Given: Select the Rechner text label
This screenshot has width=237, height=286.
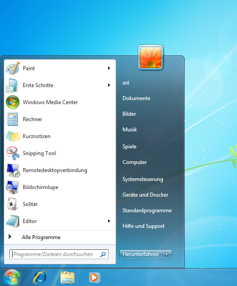Looking at the screenshot, I should 32,119.
